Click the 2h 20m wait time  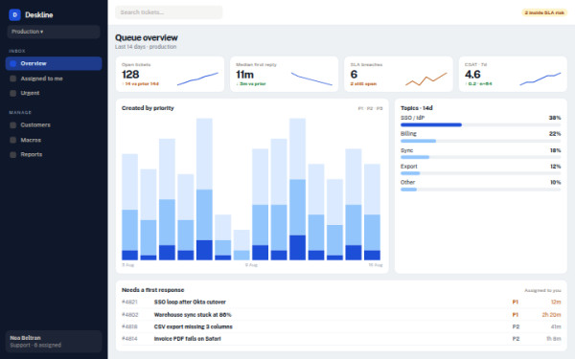pos(552,315)
